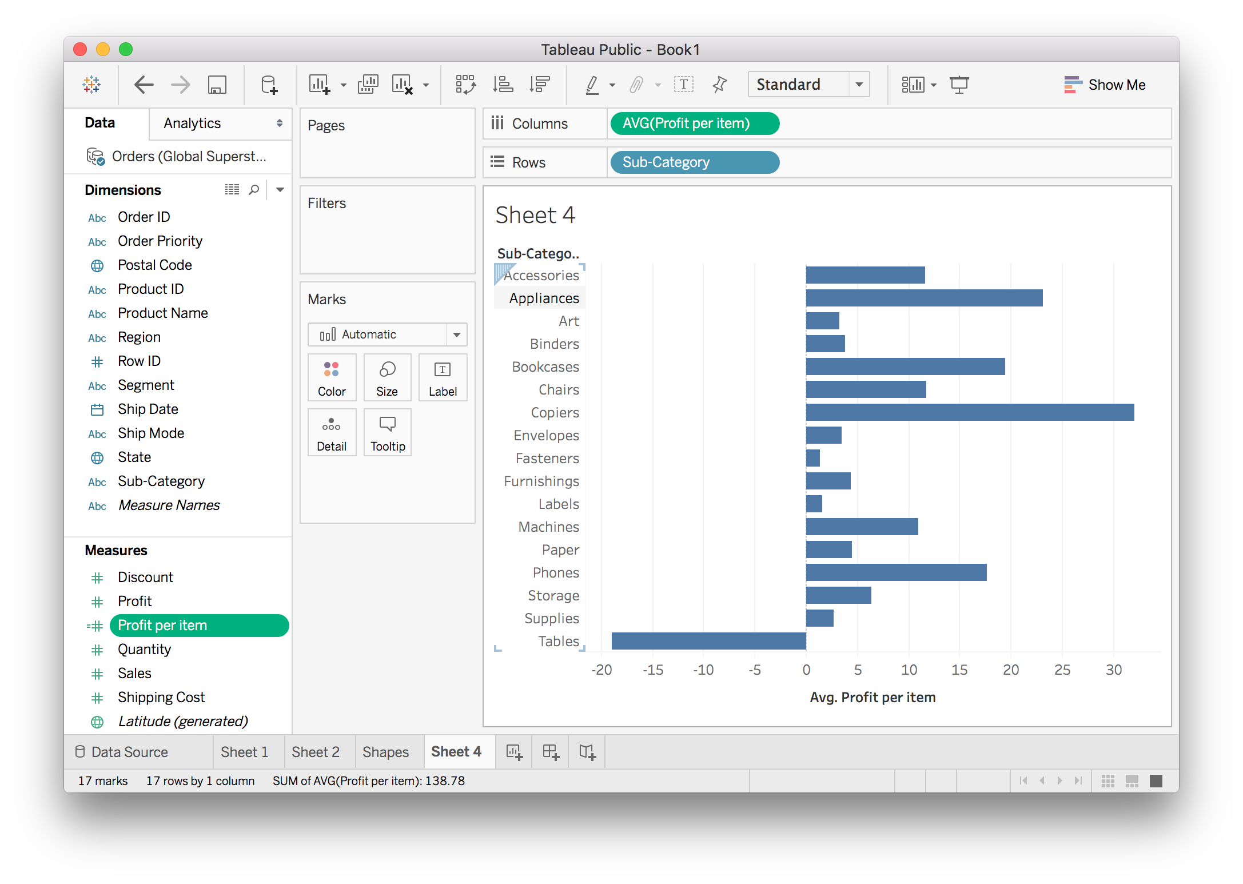
Task: Open Presentation Mode icon
Action: point(959,85)
